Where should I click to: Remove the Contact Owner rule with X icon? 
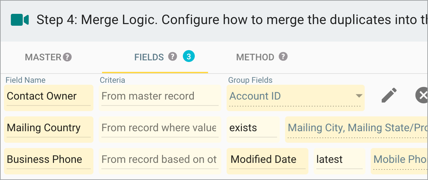pos(421,96)
